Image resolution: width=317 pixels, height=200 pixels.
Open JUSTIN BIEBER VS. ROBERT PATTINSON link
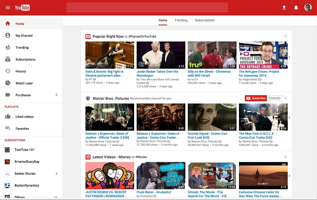click(106, 194)
